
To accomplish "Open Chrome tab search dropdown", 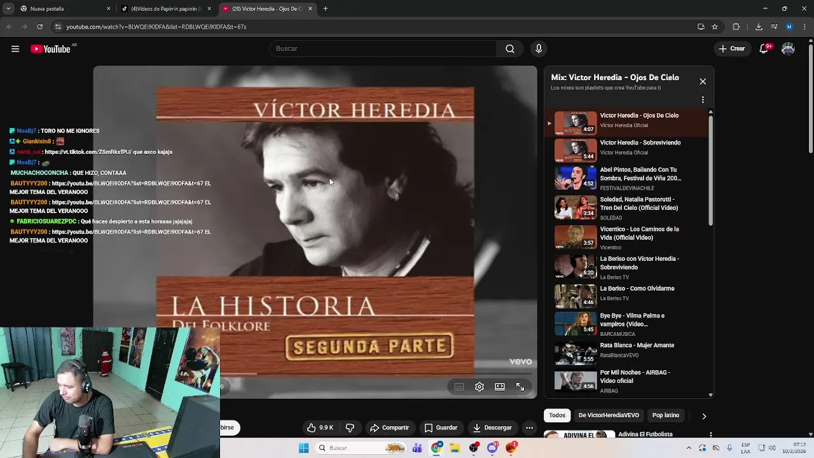I will (8, 9).
